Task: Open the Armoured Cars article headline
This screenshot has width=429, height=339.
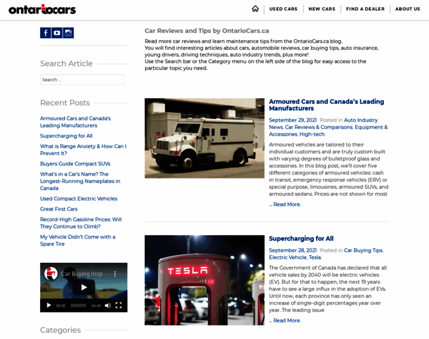Action: [x=326, y=105]
